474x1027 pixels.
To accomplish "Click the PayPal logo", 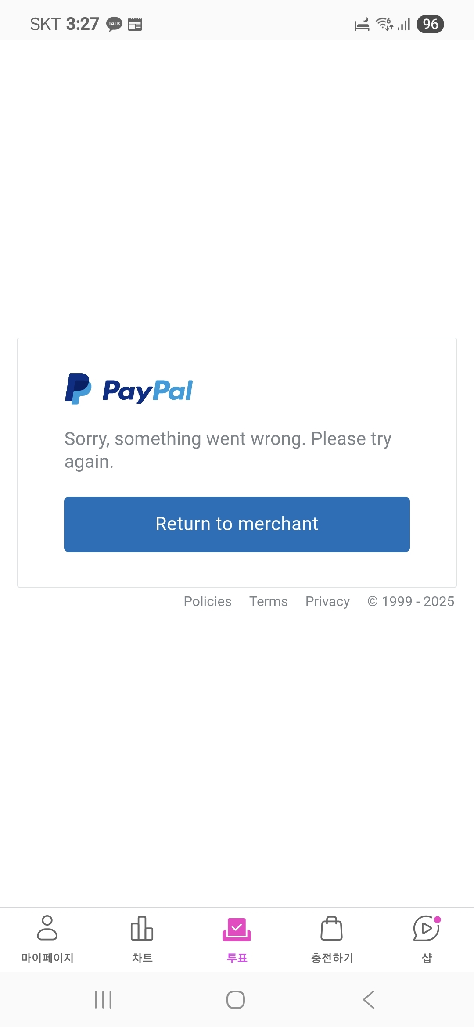I will point(129,389).
